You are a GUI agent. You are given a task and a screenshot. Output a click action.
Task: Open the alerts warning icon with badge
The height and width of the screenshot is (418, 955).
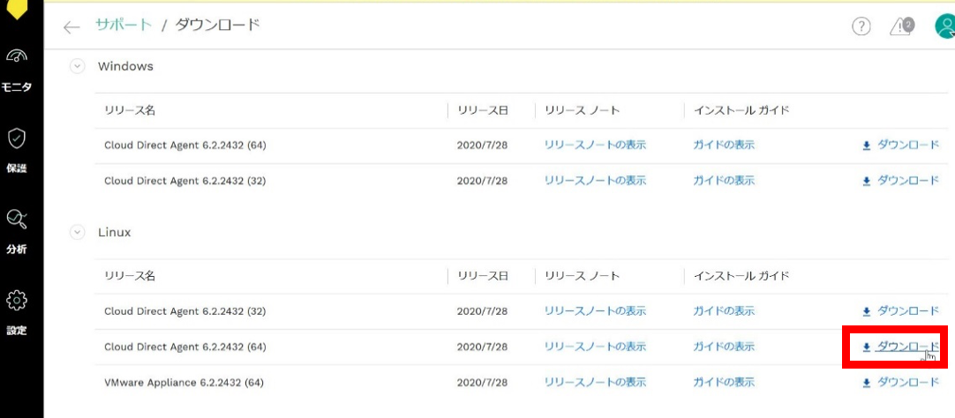pos(900,26)
